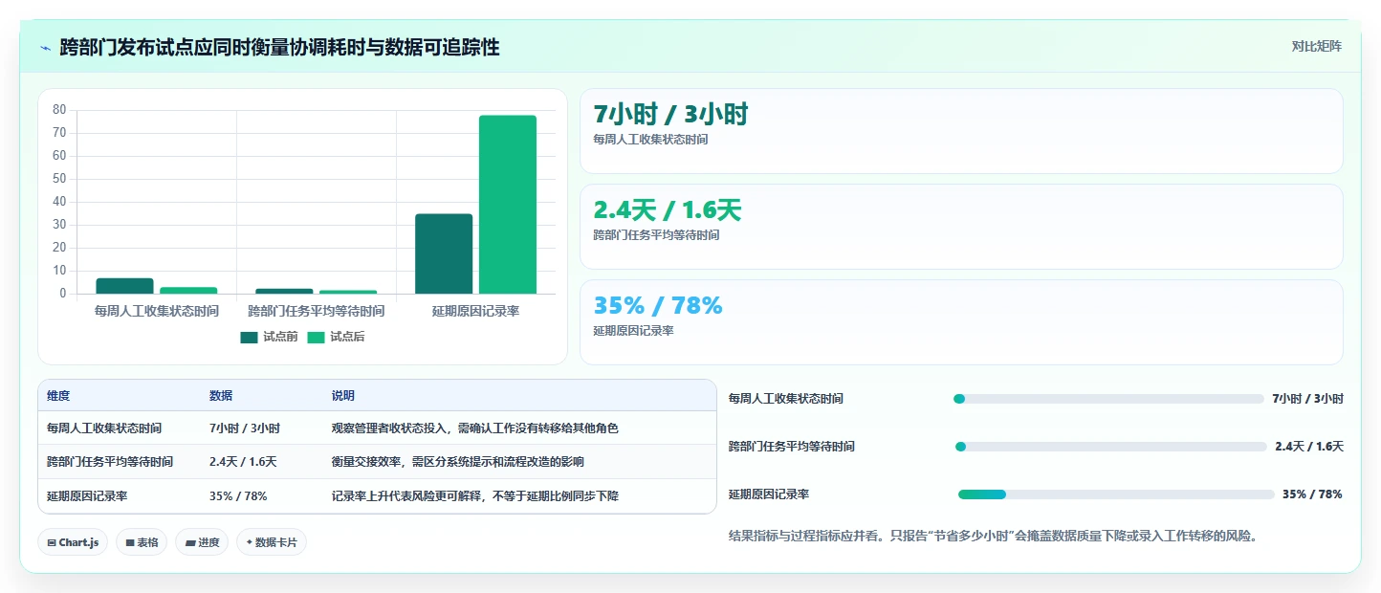Click the tall 试点后 bar for 延期原因记录率

pos(508,205)
